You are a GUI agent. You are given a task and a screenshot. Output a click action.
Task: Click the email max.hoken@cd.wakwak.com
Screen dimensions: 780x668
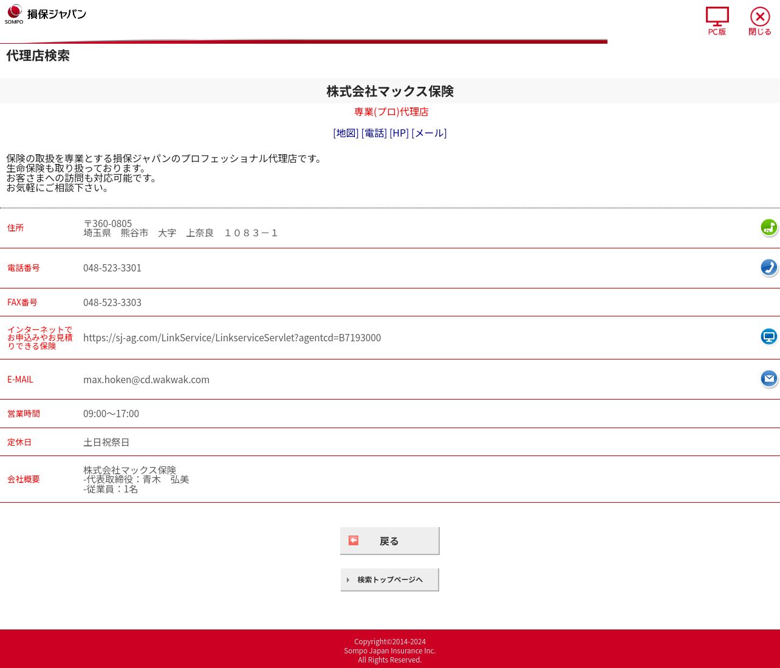coord(146,380)
